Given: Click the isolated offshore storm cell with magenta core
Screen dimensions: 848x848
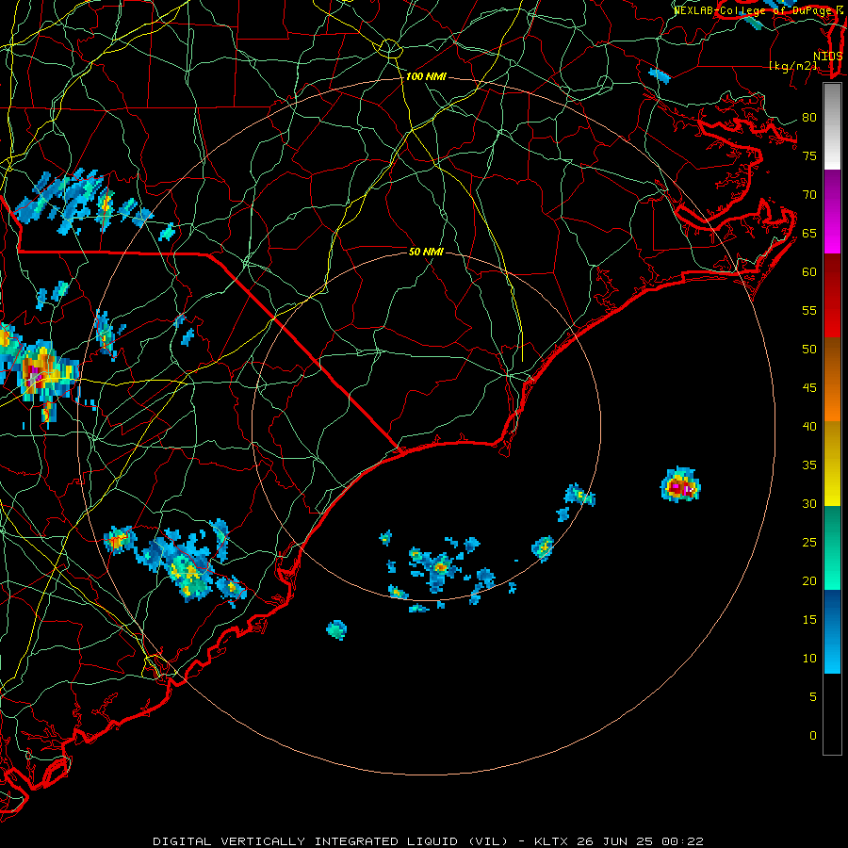Looking at the screenshot, I should pos(680,485).
